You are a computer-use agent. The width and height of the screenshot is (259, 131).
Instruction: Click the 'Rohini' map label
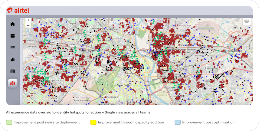73,24
